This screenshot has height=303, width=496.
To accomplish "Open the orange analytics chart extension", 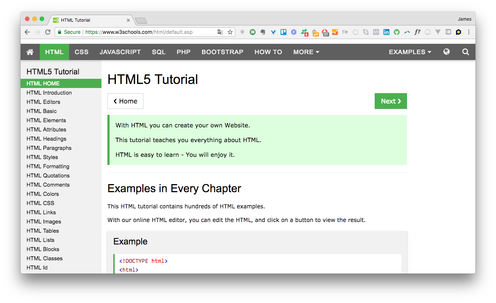I will click(335, 32).
